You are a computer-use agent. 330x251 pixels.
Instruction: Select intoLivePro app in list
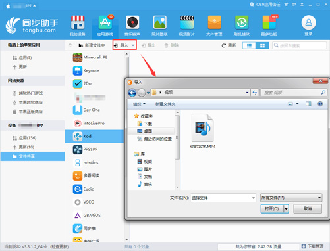[94, 123]
